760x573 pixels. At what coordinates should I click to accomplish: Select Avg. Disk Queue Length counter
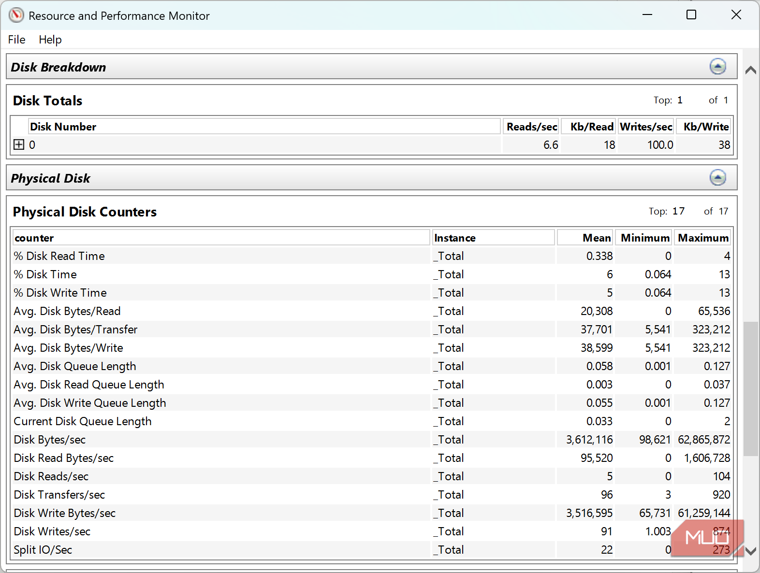[75, 366]
